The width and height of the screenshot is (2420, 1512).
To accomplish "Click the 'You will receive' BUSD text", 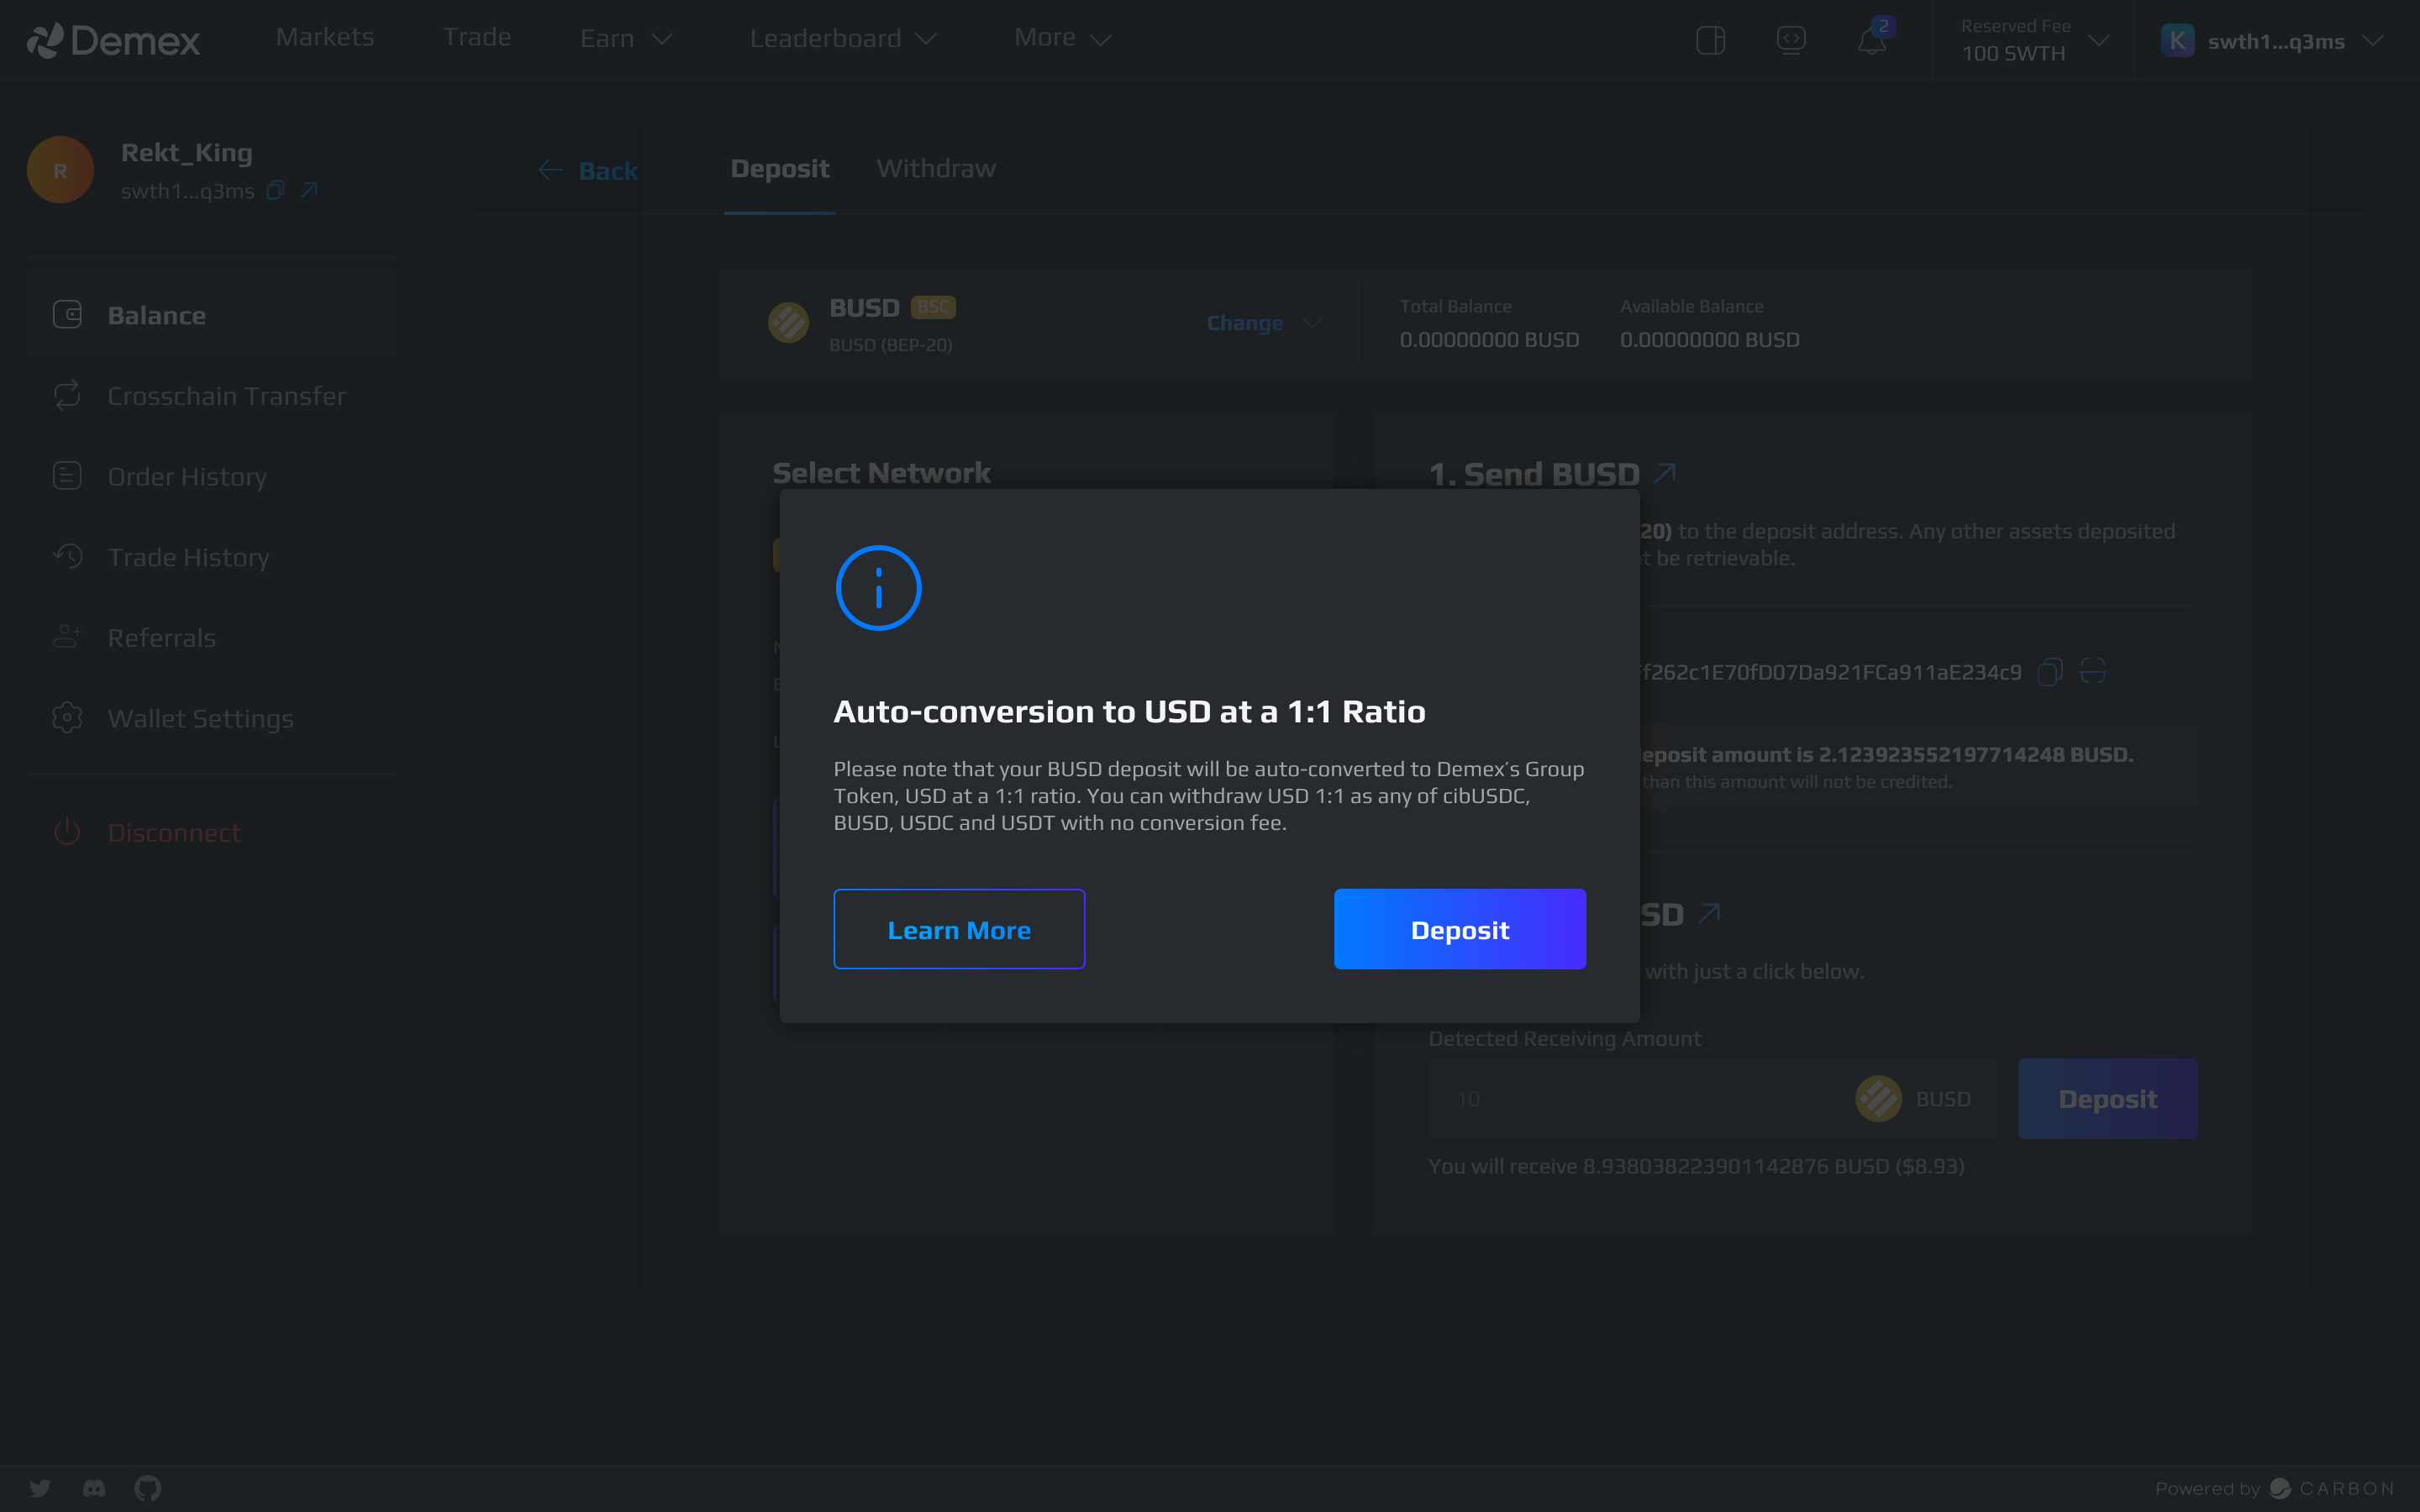I will pyautogui.click(x=1696, y=1166).
